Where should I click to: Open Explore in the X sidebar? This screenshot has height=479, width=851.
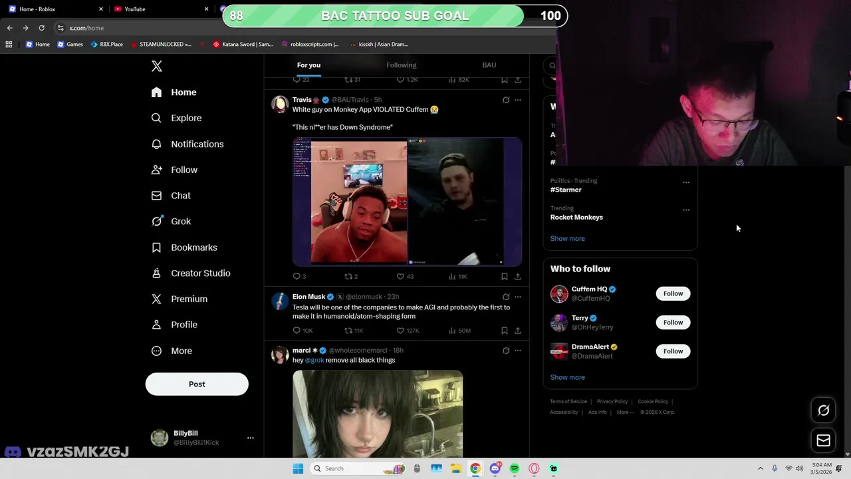click(177, 118)
